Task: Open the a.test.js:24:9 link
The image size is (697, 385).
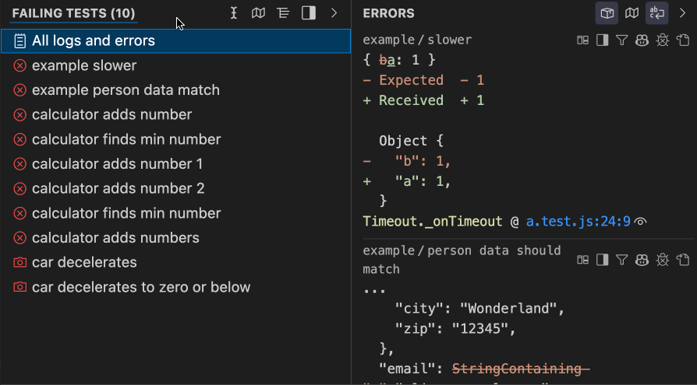Action: (578, 222)
